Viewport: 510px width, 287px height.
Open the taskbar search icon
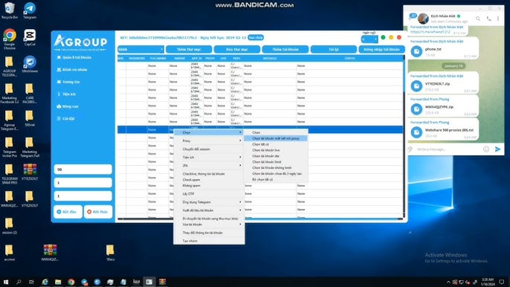[19, 282]
